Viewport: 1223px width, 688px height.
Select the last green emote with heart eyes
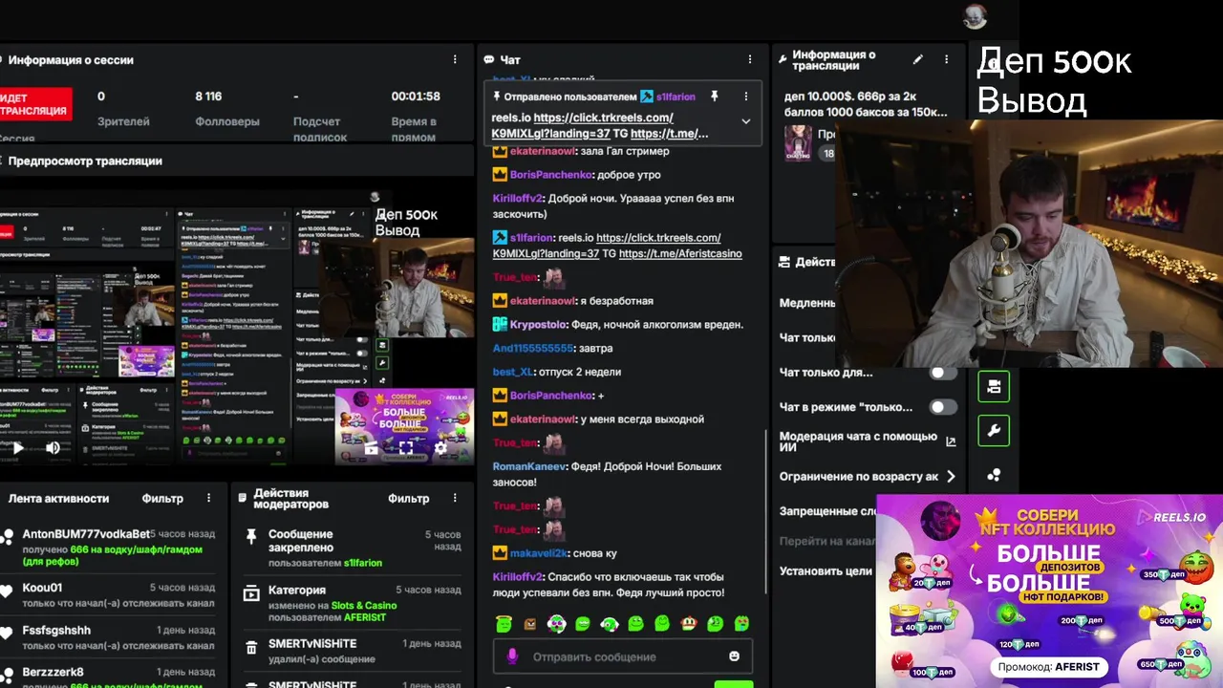click(x=741, y=624)
